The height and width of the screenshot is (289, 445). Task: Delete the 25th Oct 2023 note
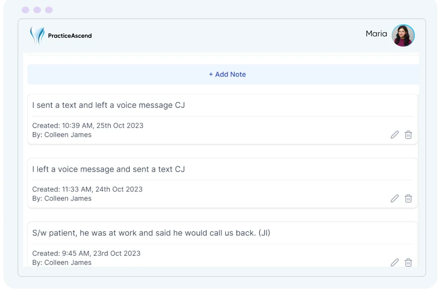pyautogui.click(x=408, y=135)
